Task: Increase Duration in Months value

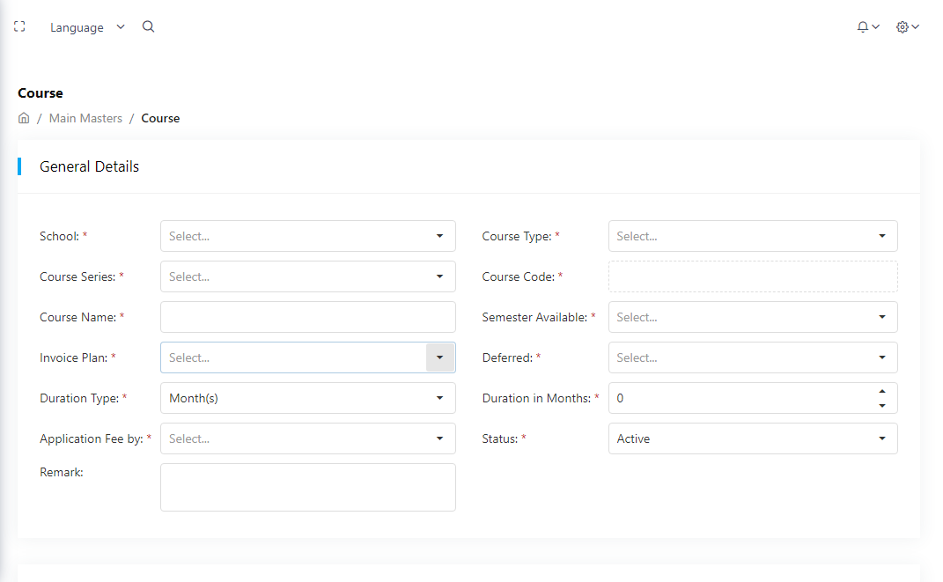Action: (882, 392)
